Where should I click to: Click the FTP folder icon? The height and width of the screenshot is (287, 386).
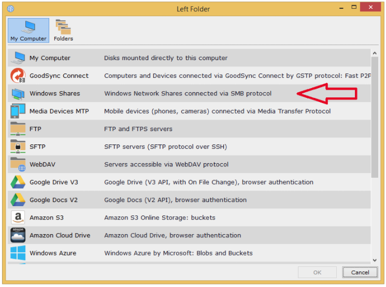[x=18, y=129]
